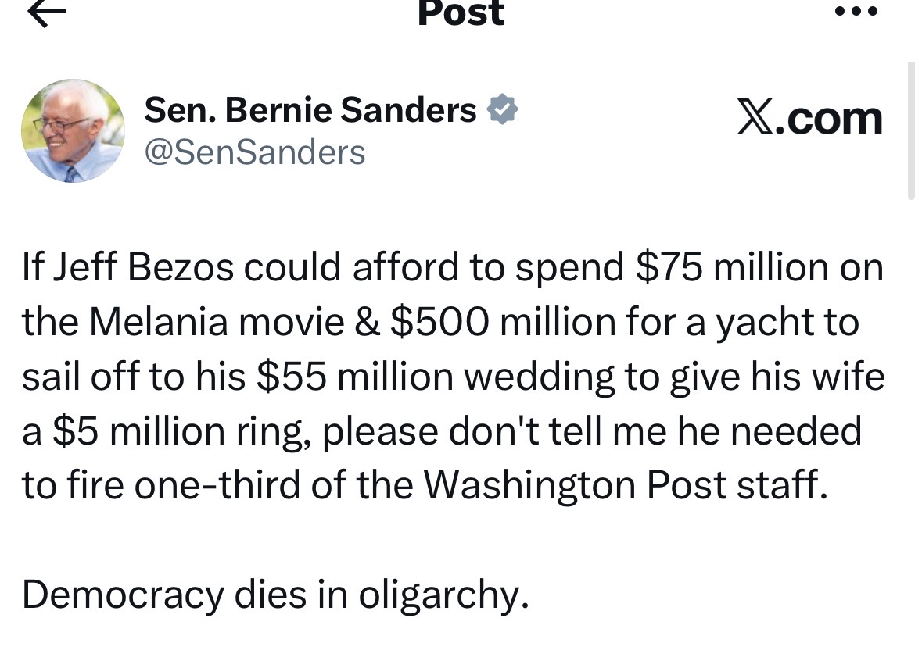This screenshot has height=650, width=922.
Task: Click "$5 million ring" phrase
Action: (x=181, y=431)
